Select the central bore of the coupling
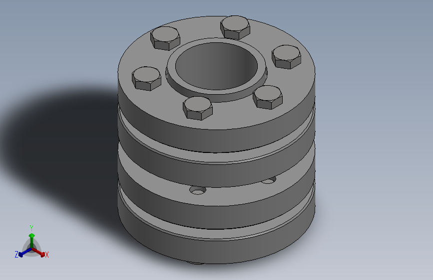This screenshot has width=433, height=280. pos(216,66)
